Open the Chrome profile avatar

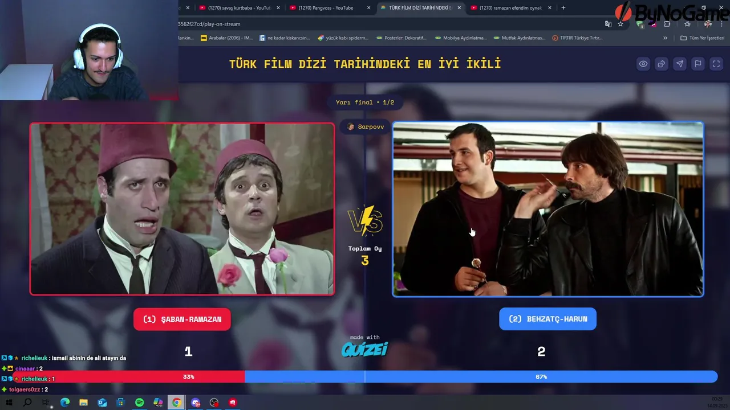tap(708, 24)
